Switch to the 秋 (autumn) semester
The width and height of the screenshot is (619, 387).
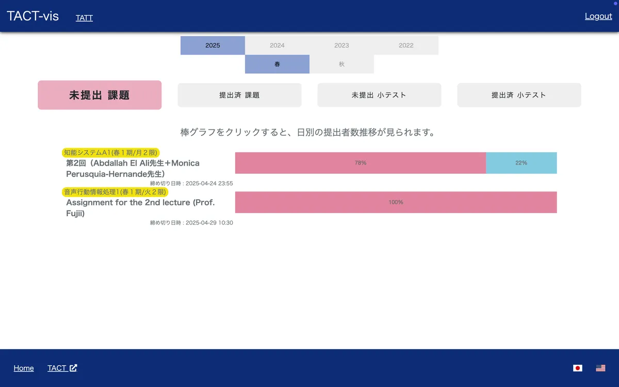click(341, 64)
